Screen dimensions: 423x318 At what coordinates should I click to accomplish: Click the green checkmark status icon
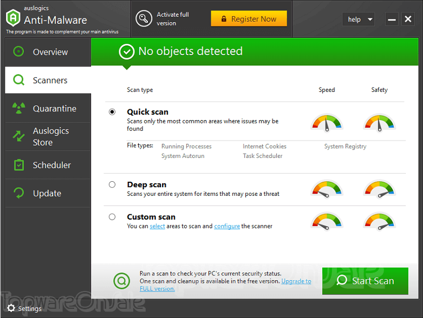pos(127,51)
